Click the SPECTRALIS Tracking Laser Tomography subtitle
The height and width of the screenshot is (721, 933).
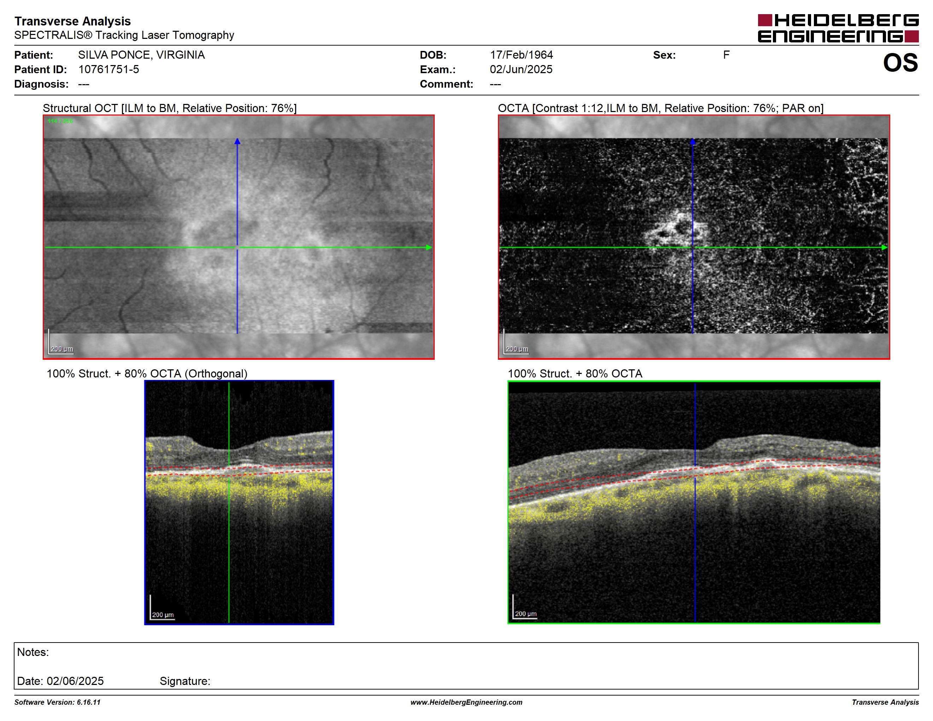[x=124, y=35]
